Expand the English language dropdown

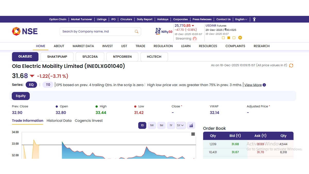[241, 19]
